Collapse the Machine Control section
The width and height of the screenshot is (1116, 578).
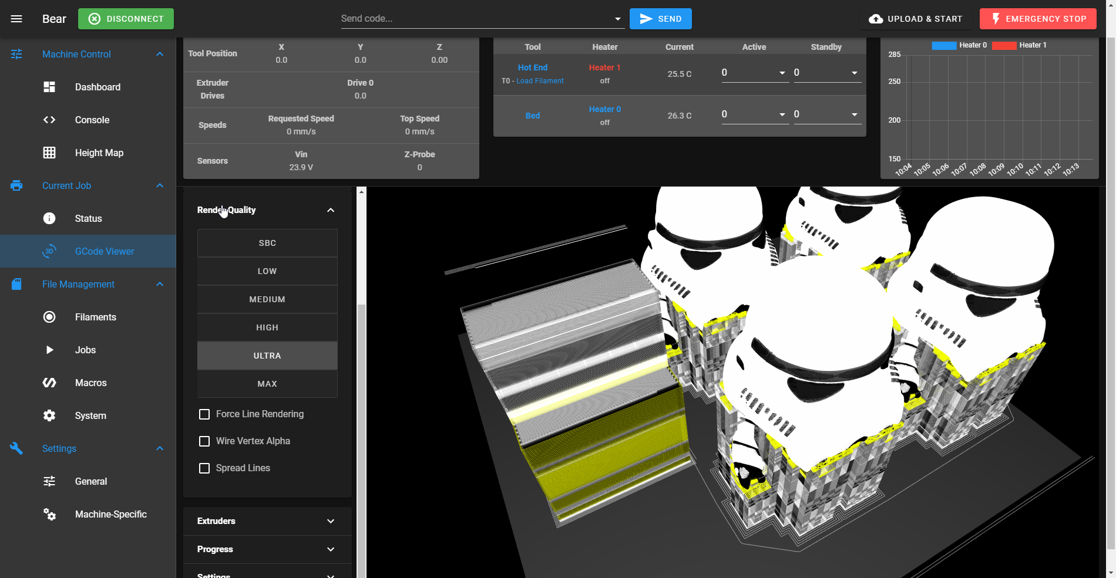coord(160,54)
